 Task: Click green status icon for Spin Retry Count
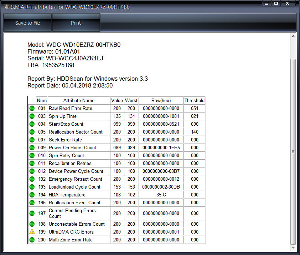point(32,155)
